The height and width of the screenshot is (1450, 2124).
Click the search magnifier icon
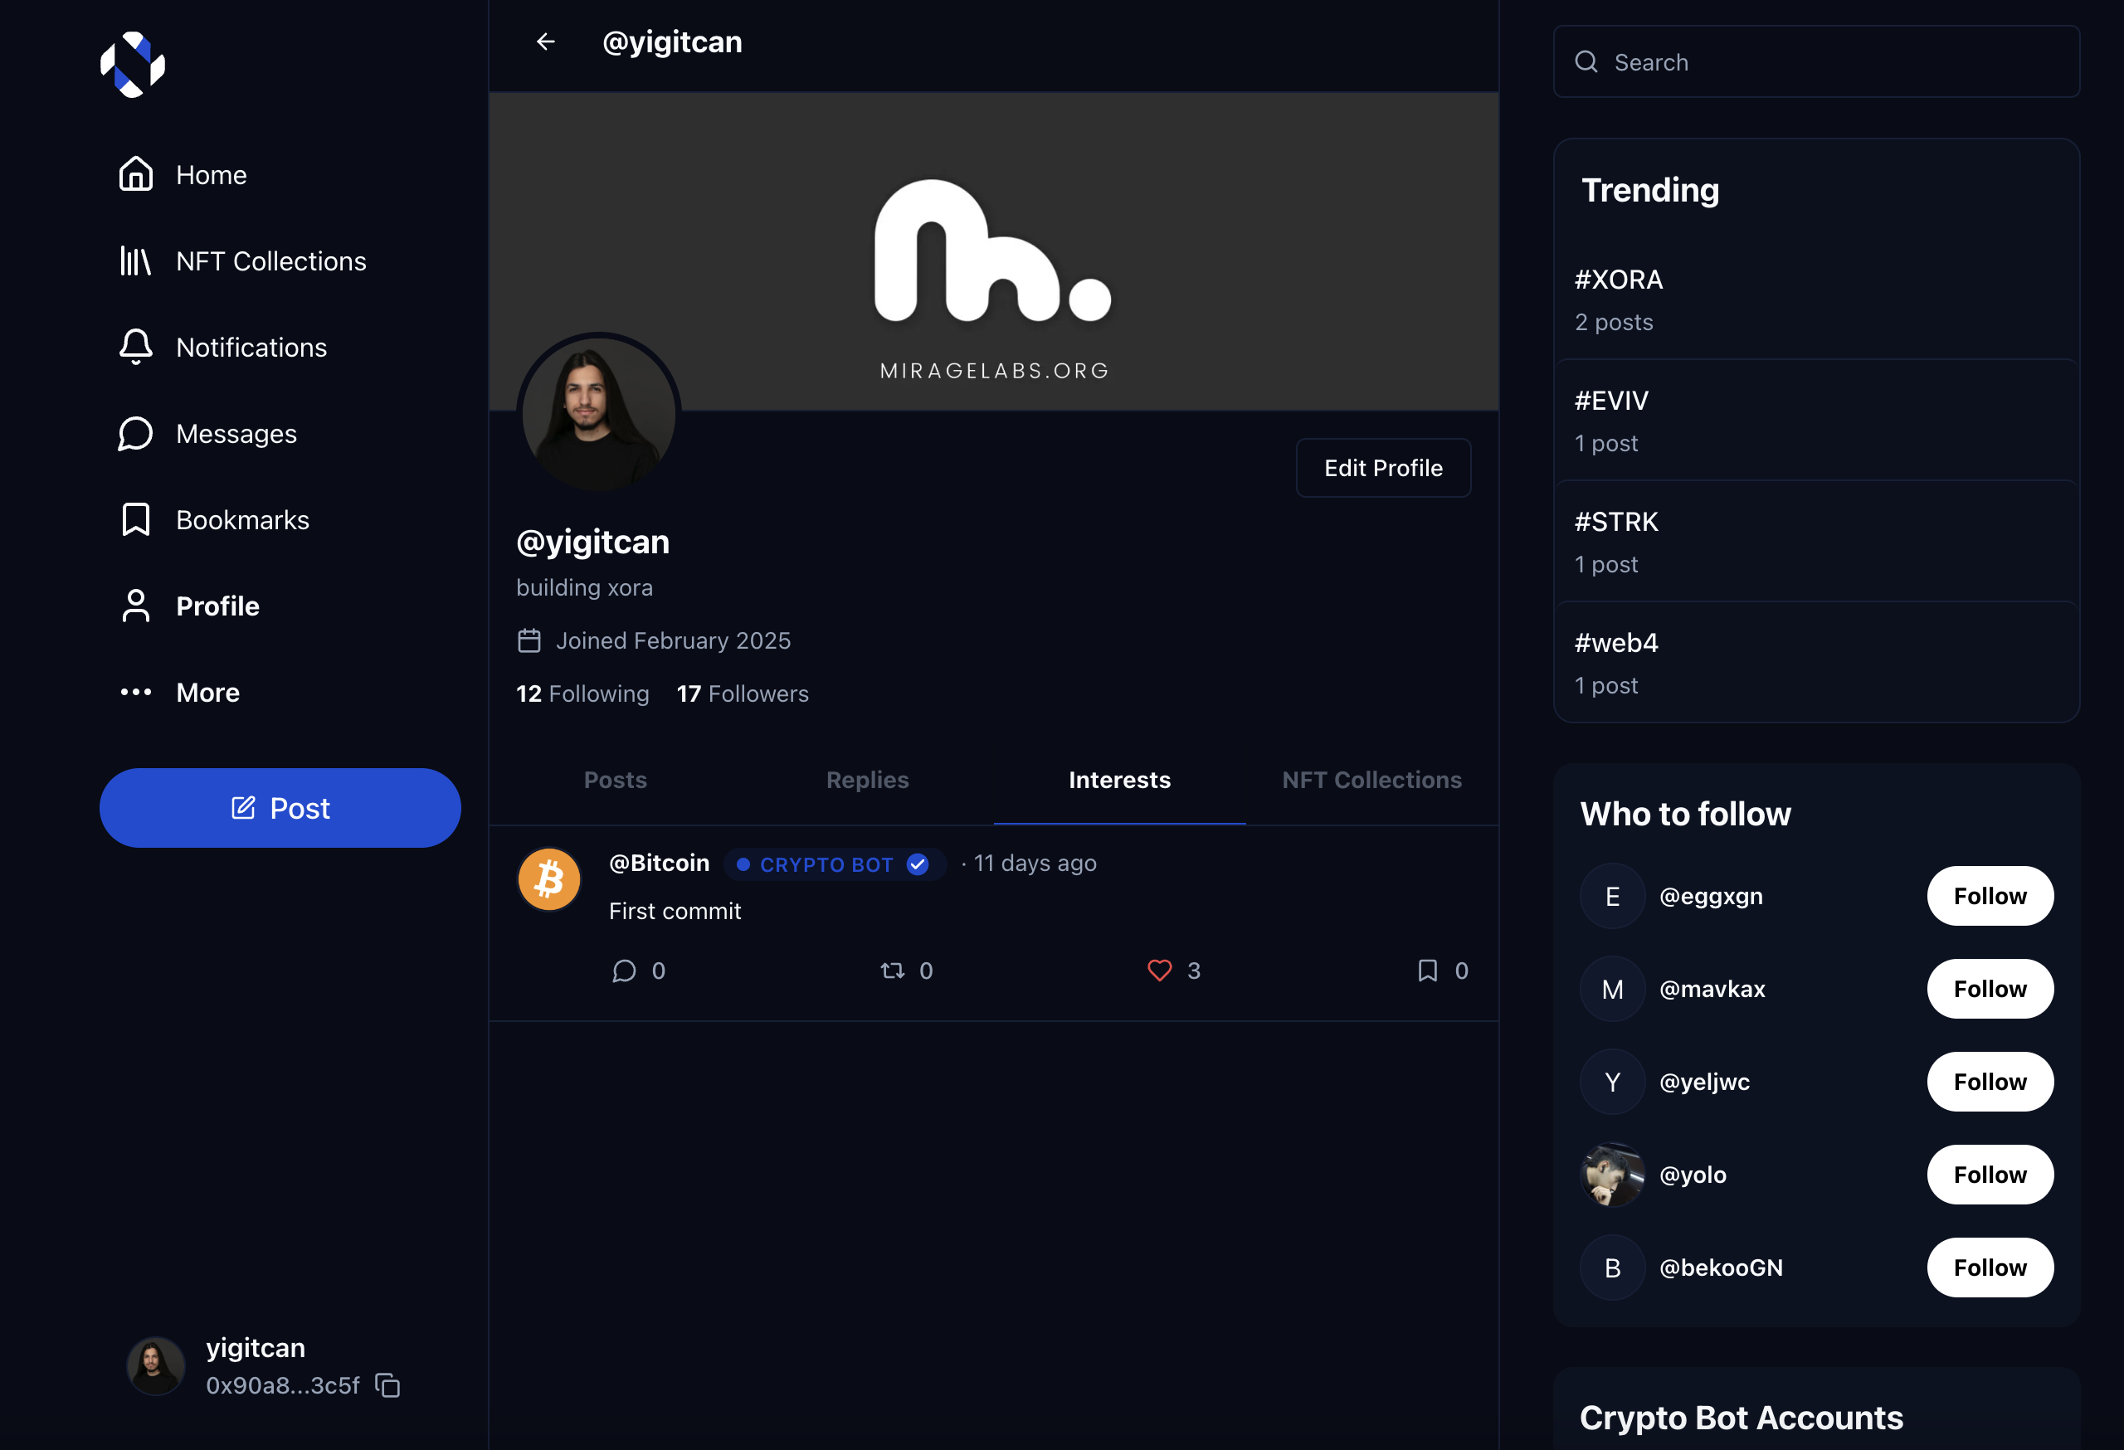point(1586,62)
